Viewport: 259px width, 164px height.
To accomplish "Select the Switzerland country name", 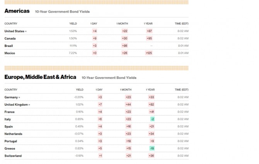I will pos(13,156).
